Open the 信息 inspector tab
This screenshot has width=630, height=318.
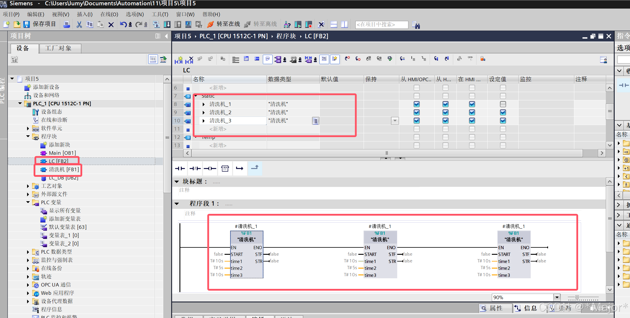click(x=527, y=308)
